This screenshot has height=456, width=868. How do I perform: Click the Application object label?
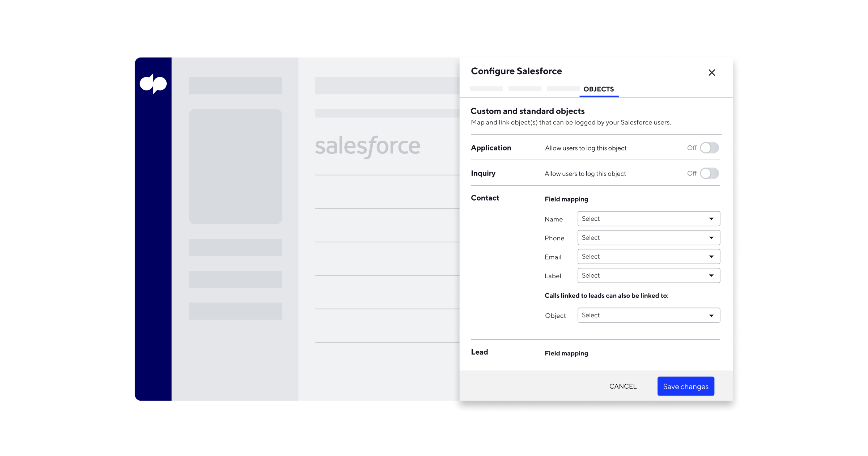[x=491, y=148]
